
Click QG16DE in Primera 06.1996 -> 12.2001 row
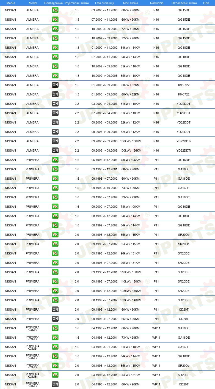[184, 160]
